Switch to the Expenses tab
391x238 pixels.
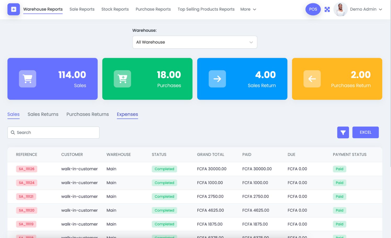coord(127,114)
